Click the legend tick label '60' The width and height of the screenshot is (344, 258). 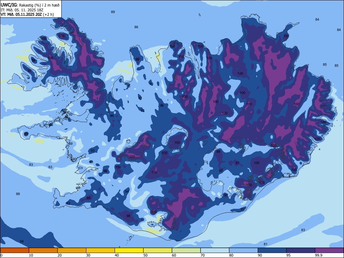point(174,255)
